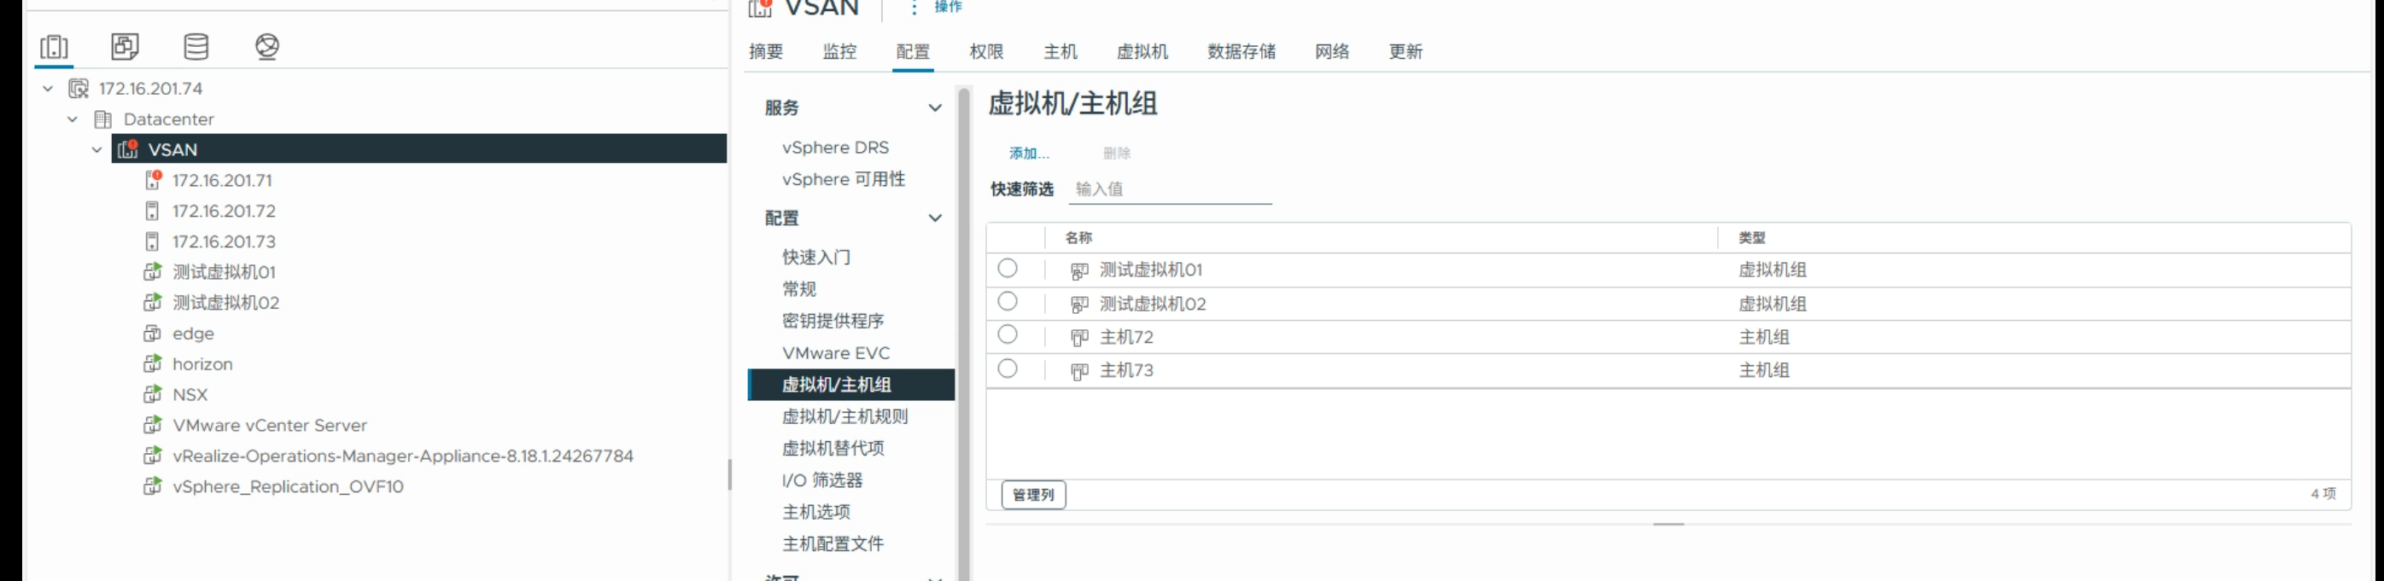Viewport: 2384px width, 581px height.
Task: Select radio button for 主机72 group
Action: coord(1008,335)
